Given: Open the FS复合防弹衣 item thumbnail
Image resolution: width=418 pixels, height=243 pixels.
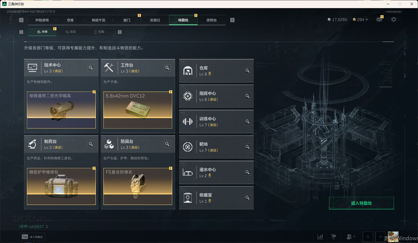Looking at the screenshot, I should [138, 186].
